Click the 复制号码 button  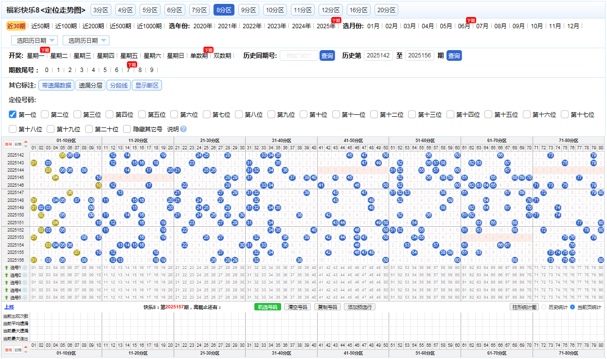[x=327, y=307]
